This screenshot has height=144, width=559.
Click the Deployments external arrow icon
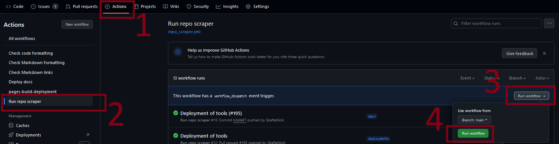click(x=88, y=135)
